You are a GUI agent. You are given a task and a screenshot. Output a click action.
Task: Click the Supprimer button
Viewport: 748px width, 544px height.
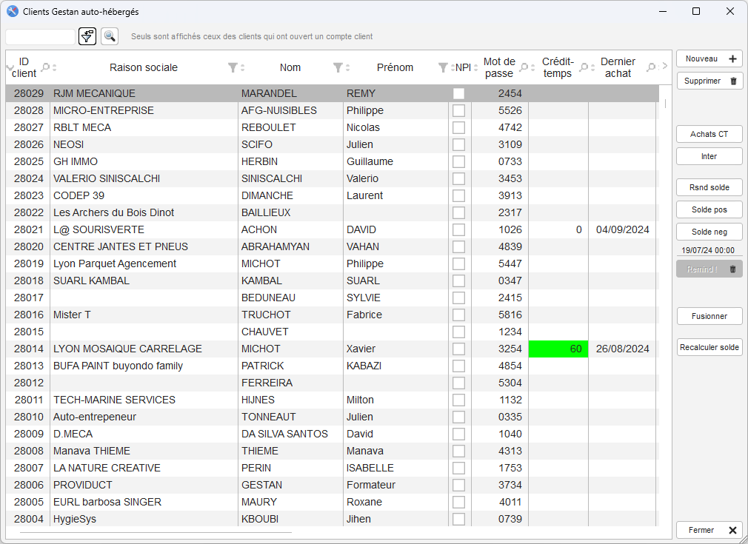(x=709, y=81)
